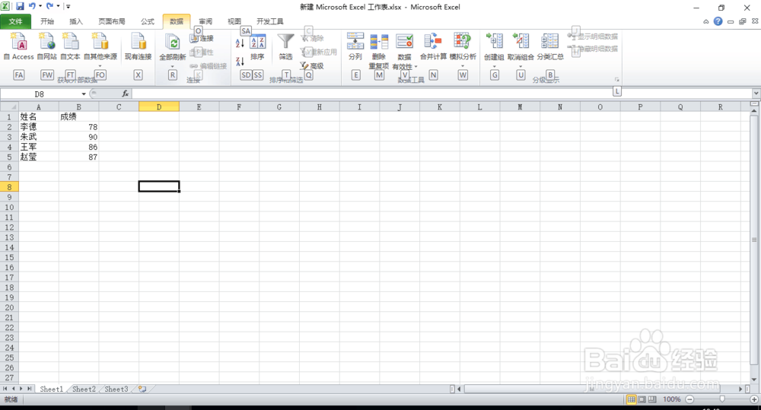This screenshot has height=410, width=761.
Task: Switch to Page Layout (页面布局) tab
Action: pyautogui.click(x=112, y=21)
